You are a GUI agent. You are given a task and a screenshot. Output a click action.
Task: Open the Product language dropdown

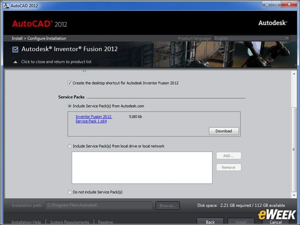[251, 38]
